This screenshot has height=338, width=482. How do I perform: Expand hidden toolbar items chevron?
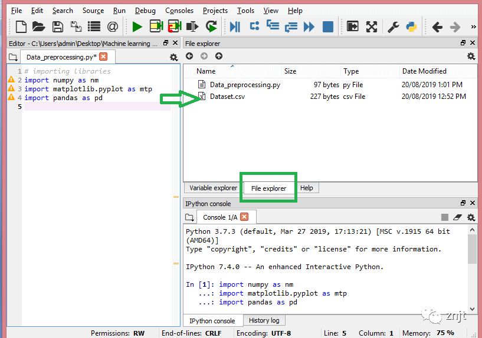point(473,26)
